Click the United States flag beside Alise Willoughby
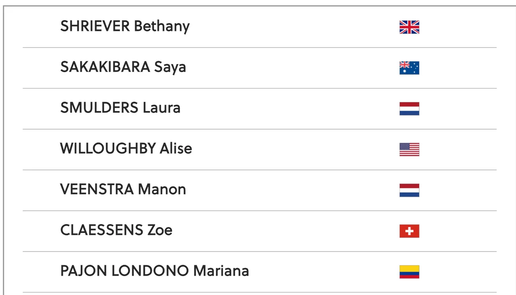 pos(409,149)
